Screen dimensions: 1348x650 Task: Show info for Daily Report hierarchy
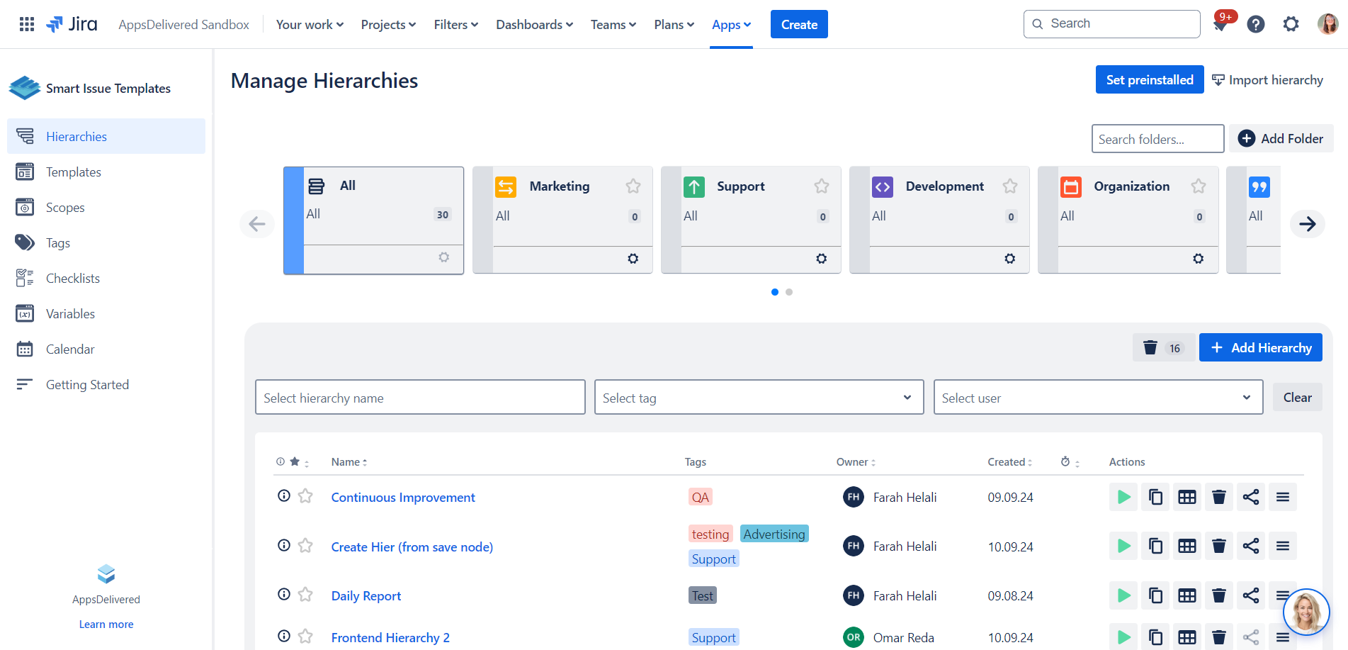click(x=284, y=595)
